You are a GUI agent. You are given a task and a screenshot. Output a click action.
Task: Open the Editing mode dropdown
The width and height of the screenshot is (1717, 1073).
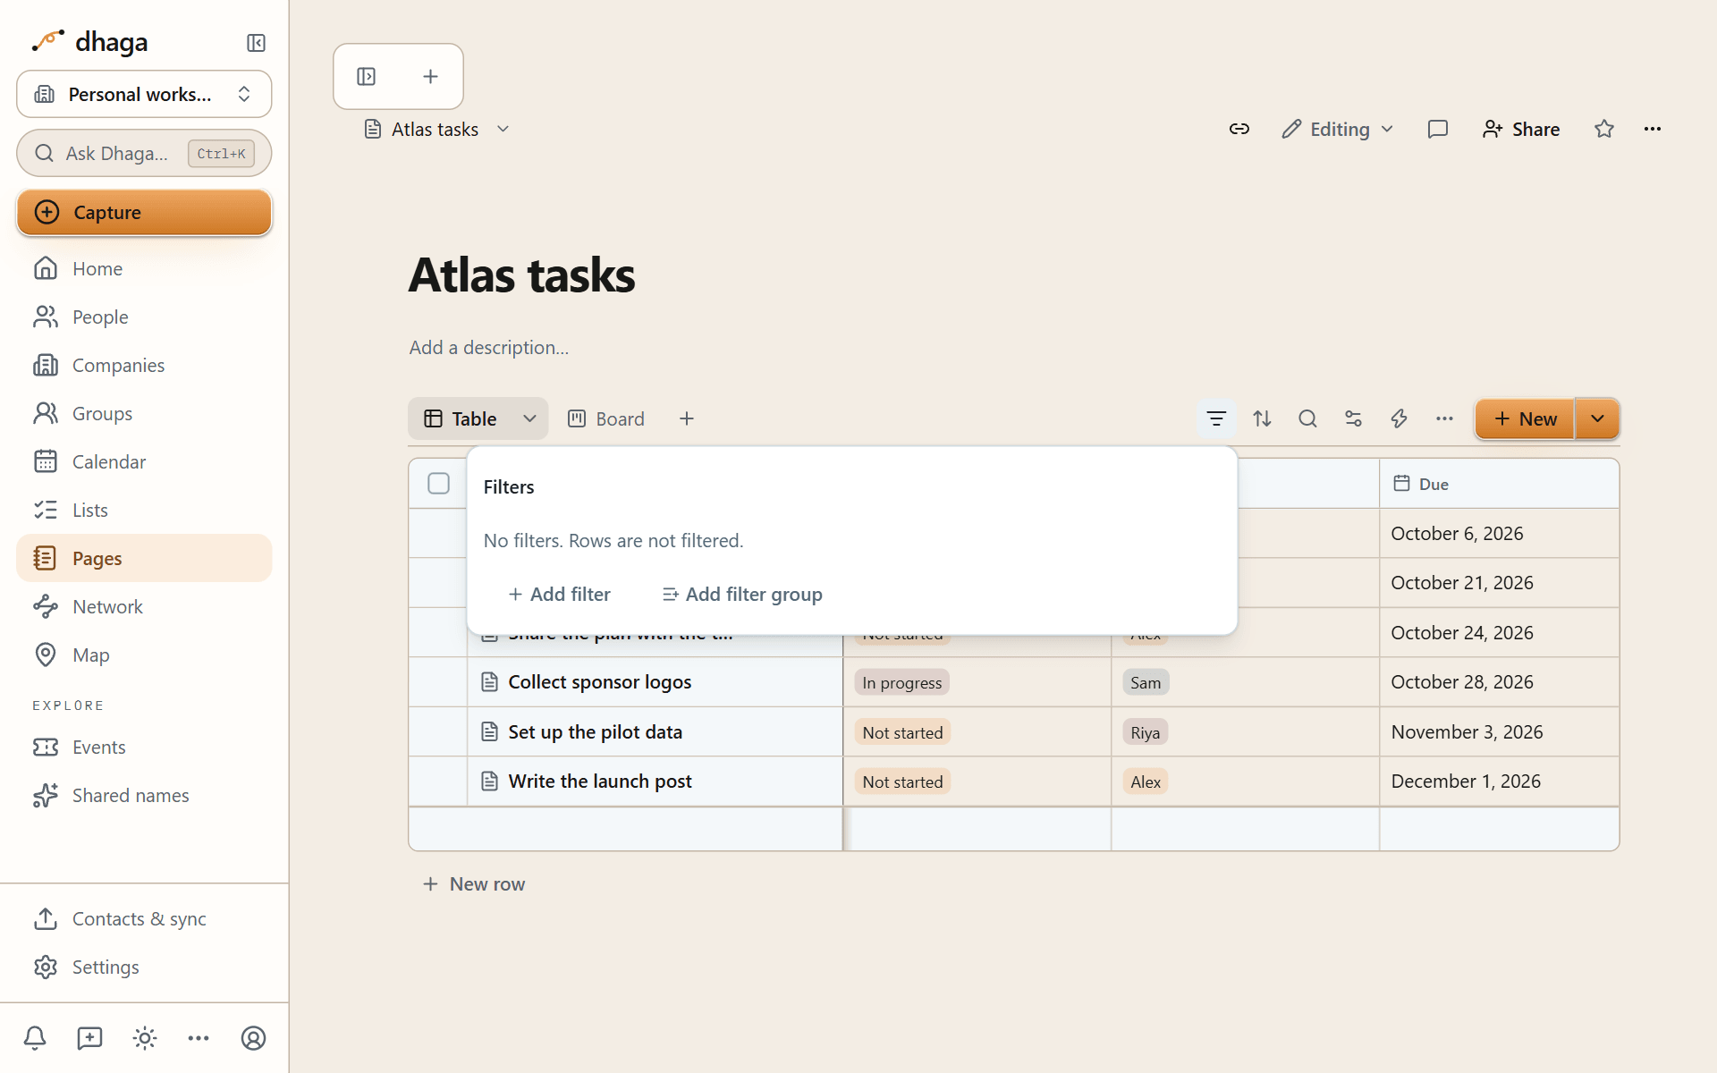[1338, 129]
